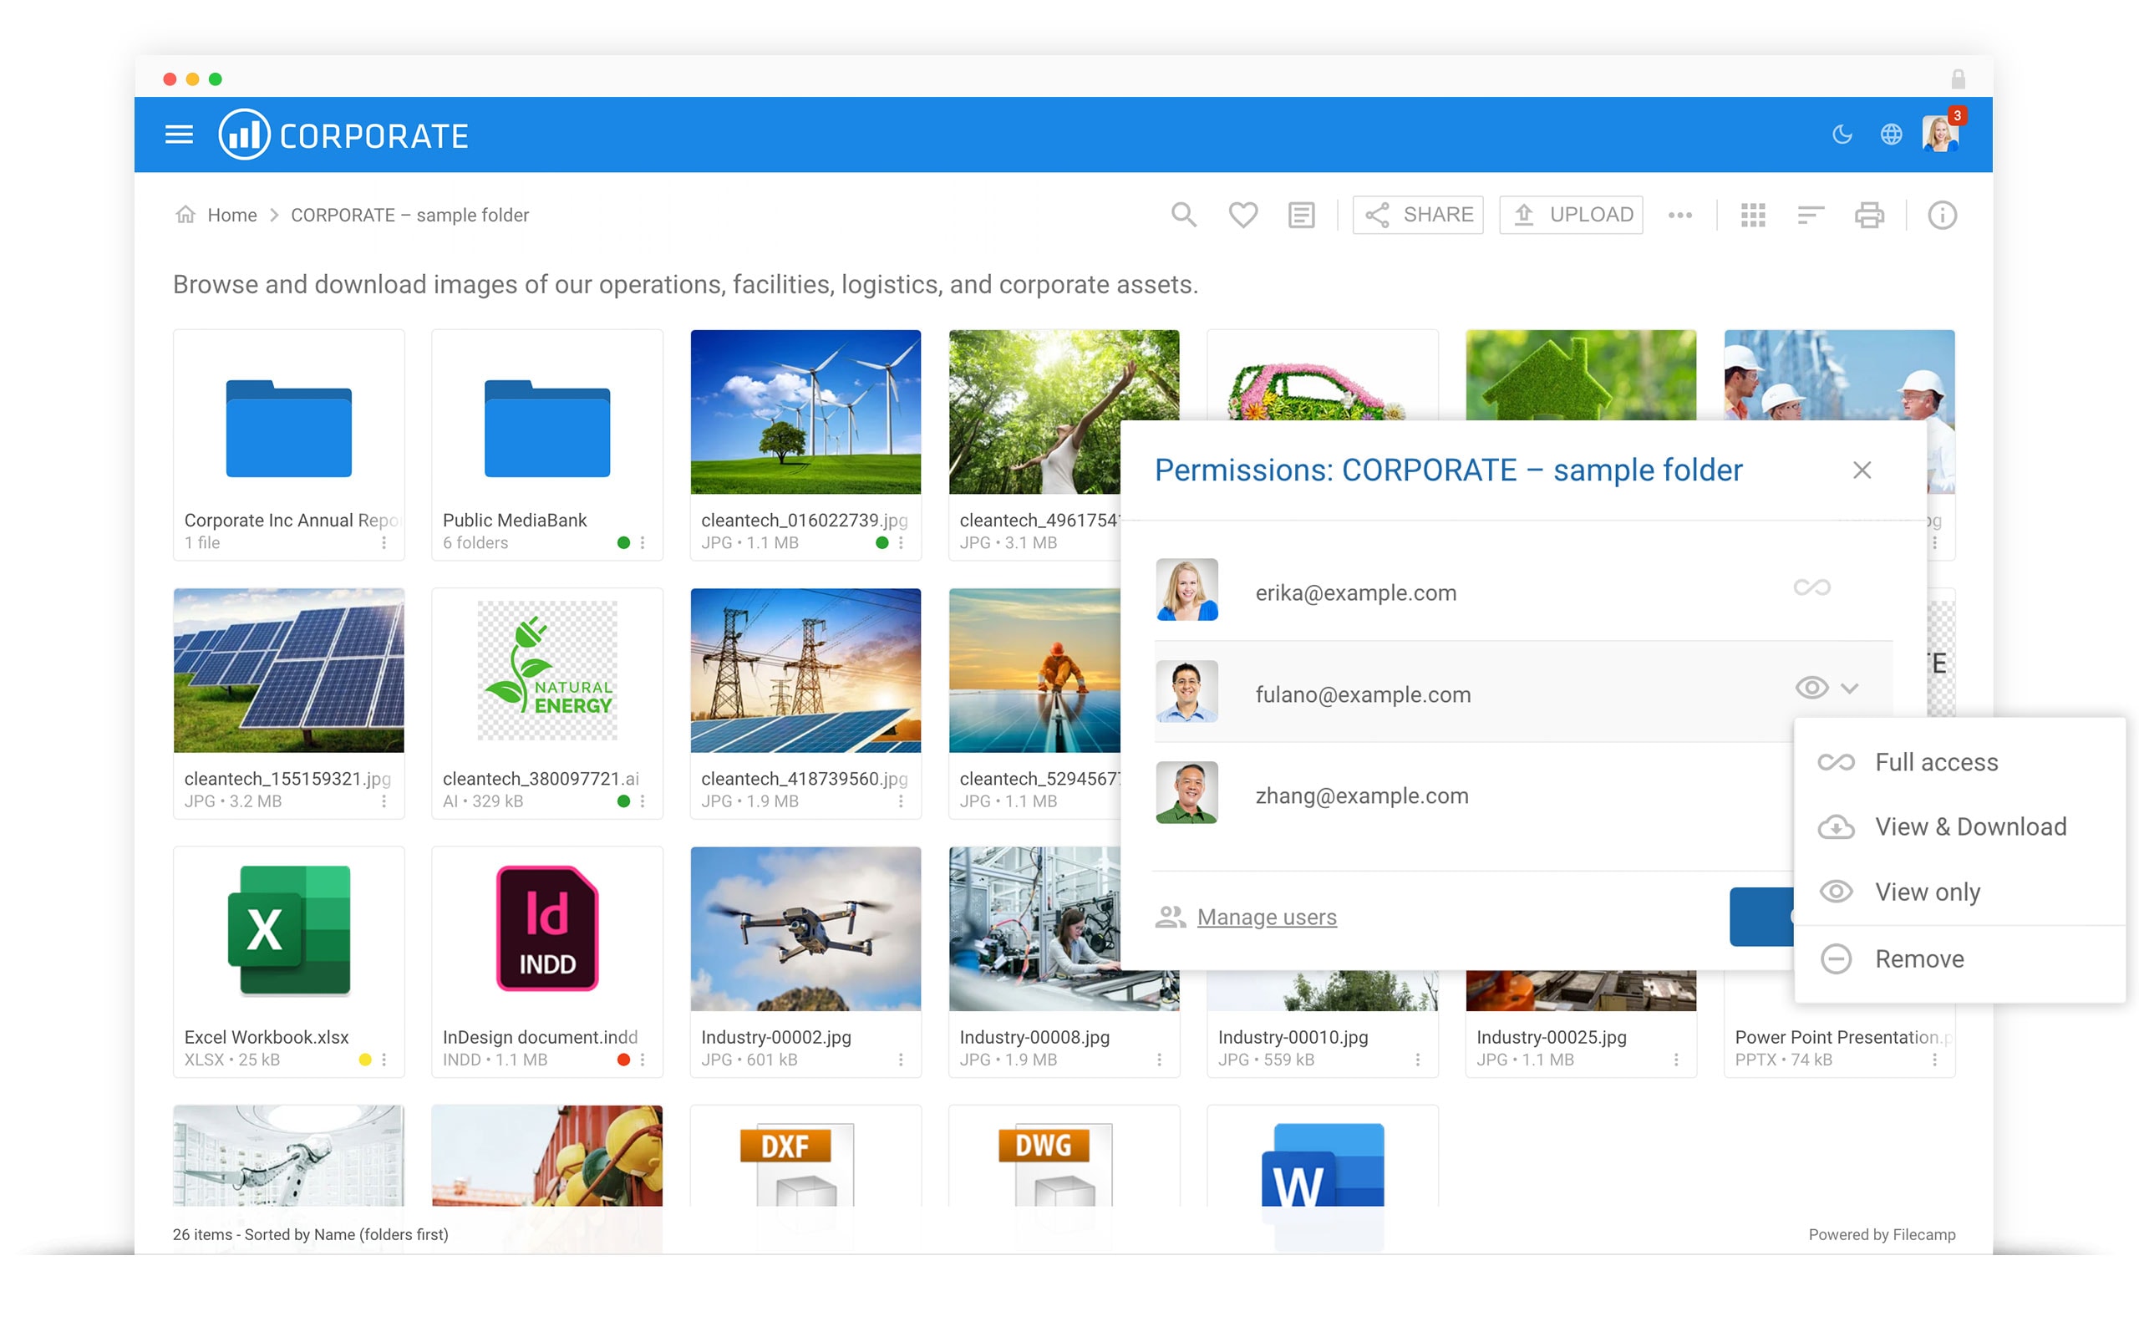The width and height of the screenshot is (2139, 1337).
Task: Click fulano's view-only eye icon
Action: 1811,688
